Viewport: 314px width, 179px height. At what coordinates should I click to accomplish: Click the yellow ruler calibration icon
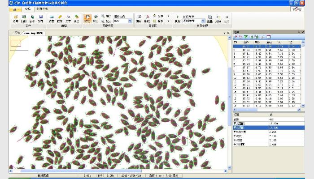pyautogui.click(x=60, y=17)
